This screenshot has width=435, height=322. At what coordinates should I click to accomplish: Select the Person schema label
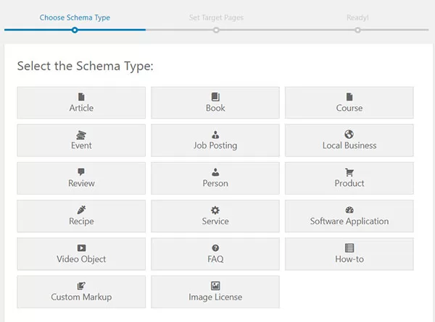click(x=215, y=183)
